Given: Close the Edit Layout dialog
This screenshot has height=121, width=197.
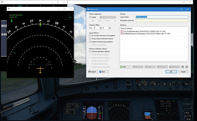Looking at the screenshot, I should point(188,9).
